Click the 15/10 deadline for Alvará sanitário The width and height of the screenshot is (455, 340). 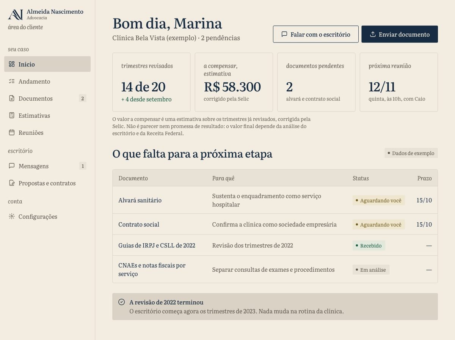(424, 200)
